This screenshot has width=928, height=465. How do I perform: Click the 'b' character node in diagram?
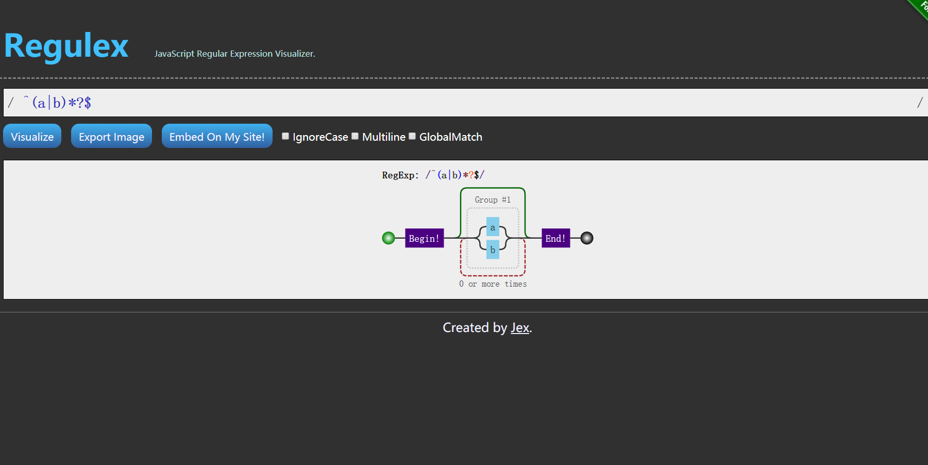click(493, 250)
